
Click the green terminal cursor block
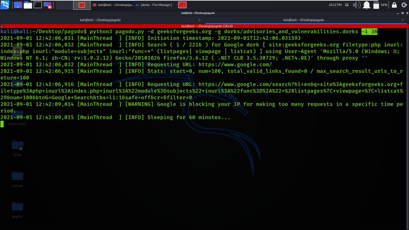click(2, 124)
